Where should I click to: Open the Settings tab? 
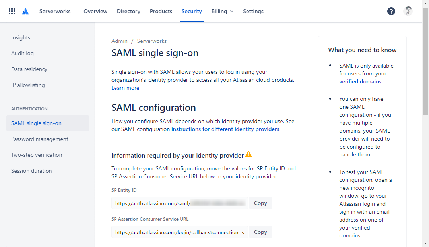[x=253, y=11]
